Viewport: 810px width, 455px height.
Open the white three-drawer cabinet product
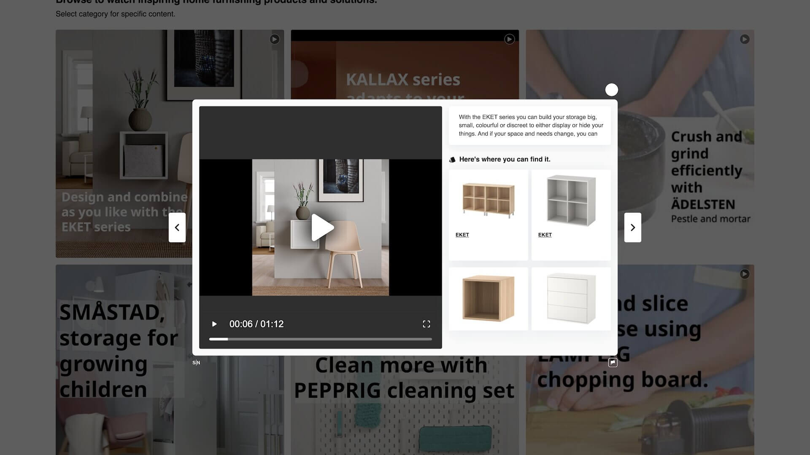571,299
